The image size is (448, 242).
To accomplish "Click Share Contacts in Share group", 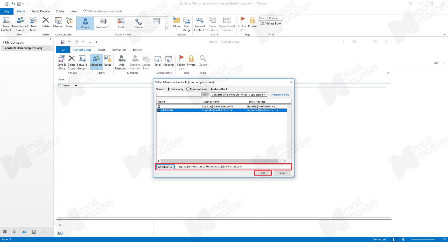I will point(212,24).
